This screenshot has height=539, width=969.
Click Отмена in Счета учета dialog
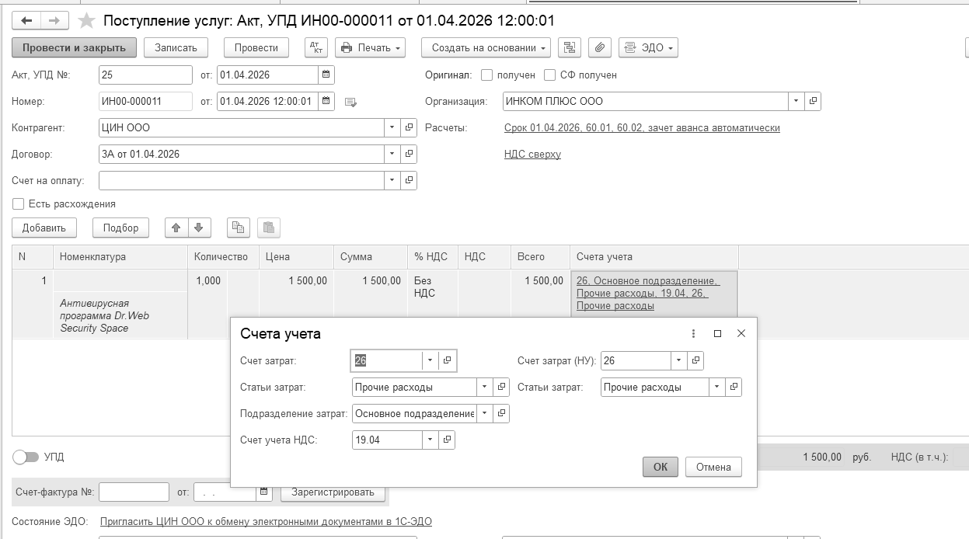(713, 467)
